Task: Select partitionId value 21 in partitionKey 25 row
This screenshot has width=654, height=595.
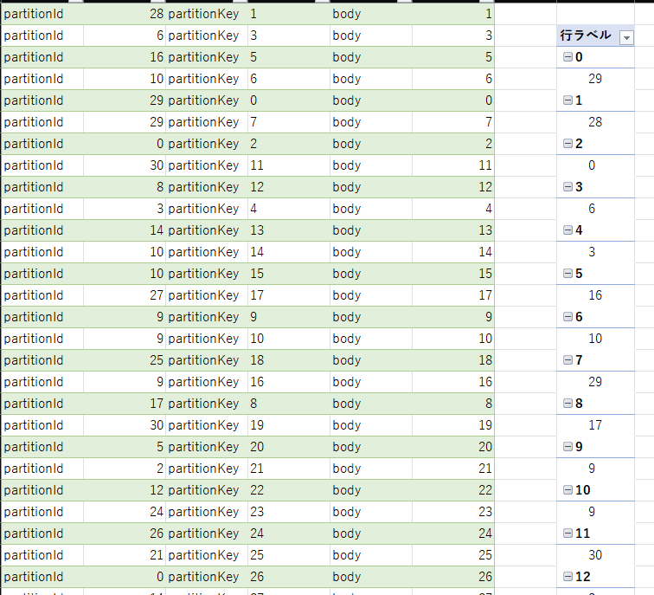Action: pyautogui.click(x=125, y=555)
